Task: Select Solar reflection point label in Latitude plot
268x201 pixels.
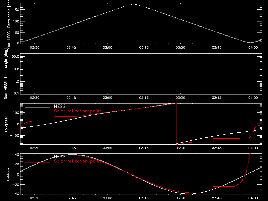Action: (x=77, y=161)
